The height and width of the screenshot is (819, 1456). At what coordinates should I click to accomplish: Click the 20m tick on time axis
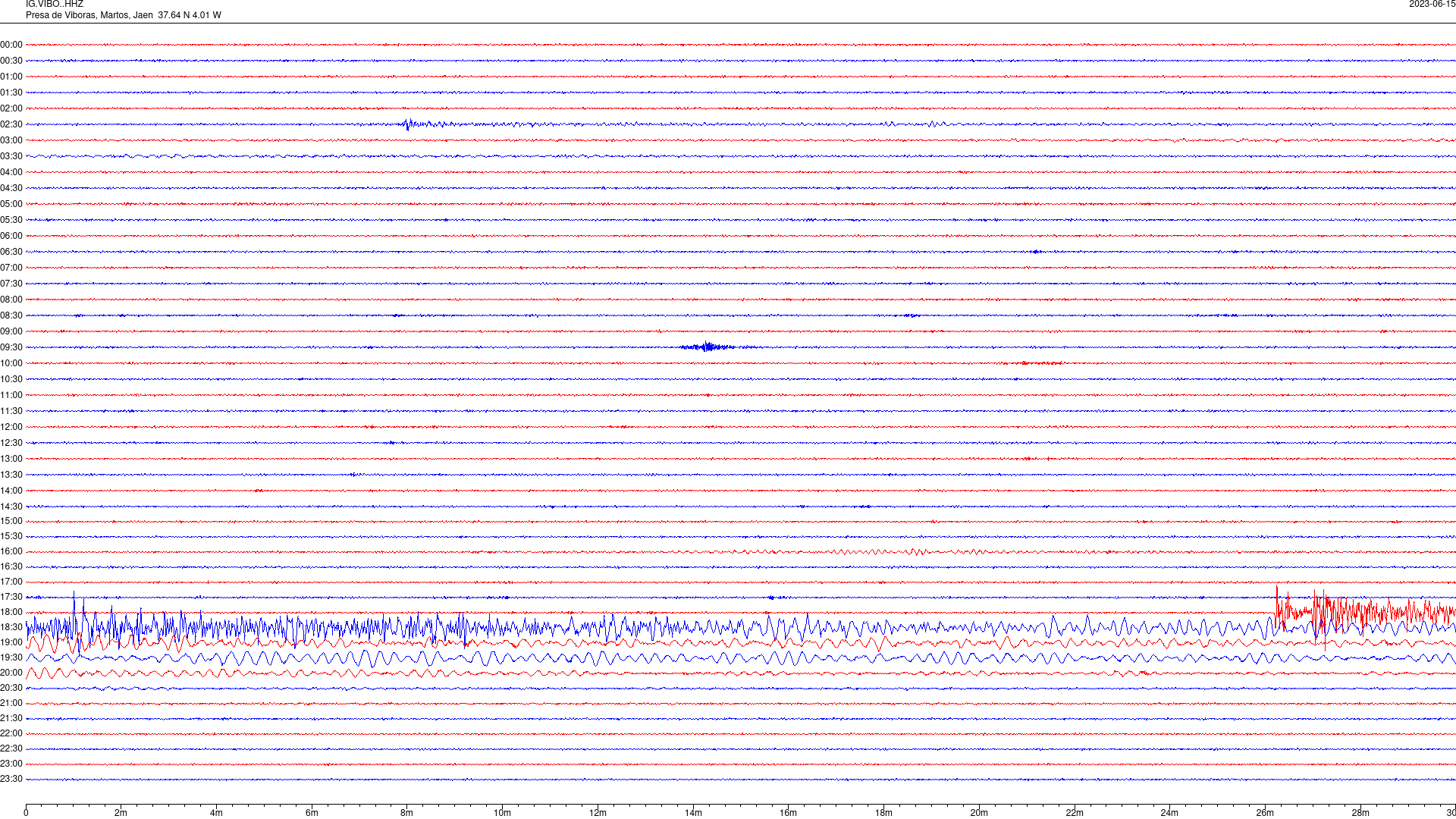979,813
